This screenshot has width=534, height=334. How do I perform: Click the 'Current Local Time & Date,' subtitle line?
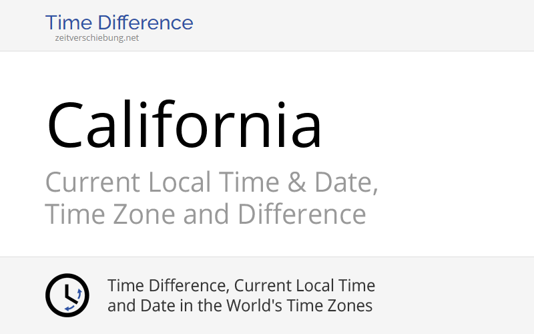[x=212, y=182]
